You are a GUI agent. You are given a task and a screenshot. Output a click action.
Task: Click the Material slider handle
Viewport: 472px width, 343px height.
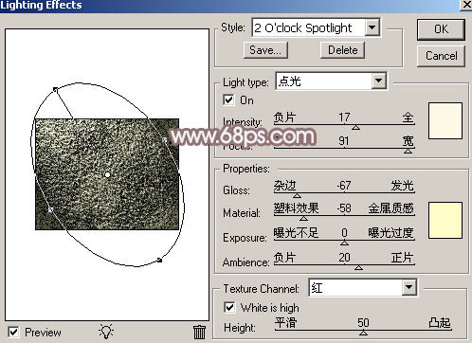303,218
